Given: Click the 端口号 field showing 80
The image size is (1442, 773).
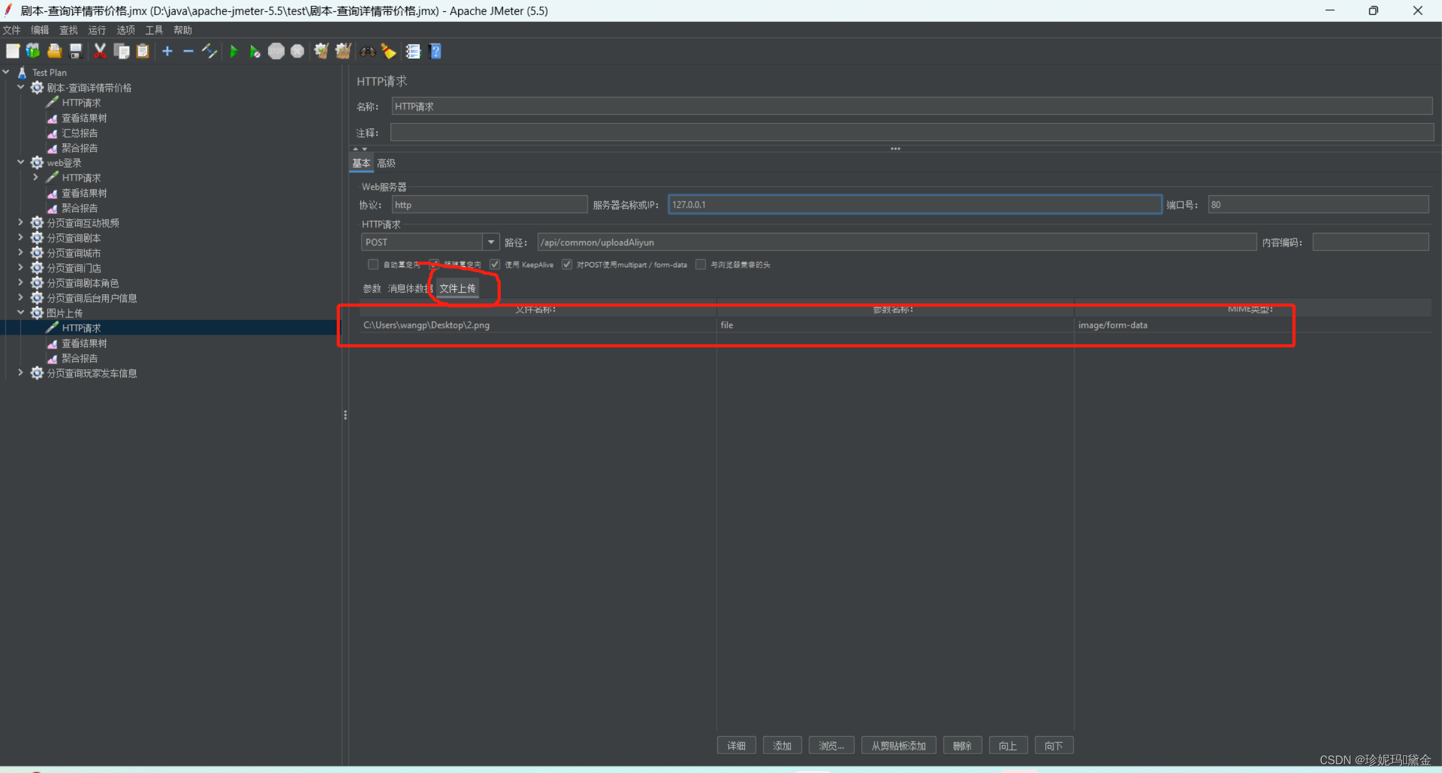Looking at the screenshot, I should (x=1318, y=205).
